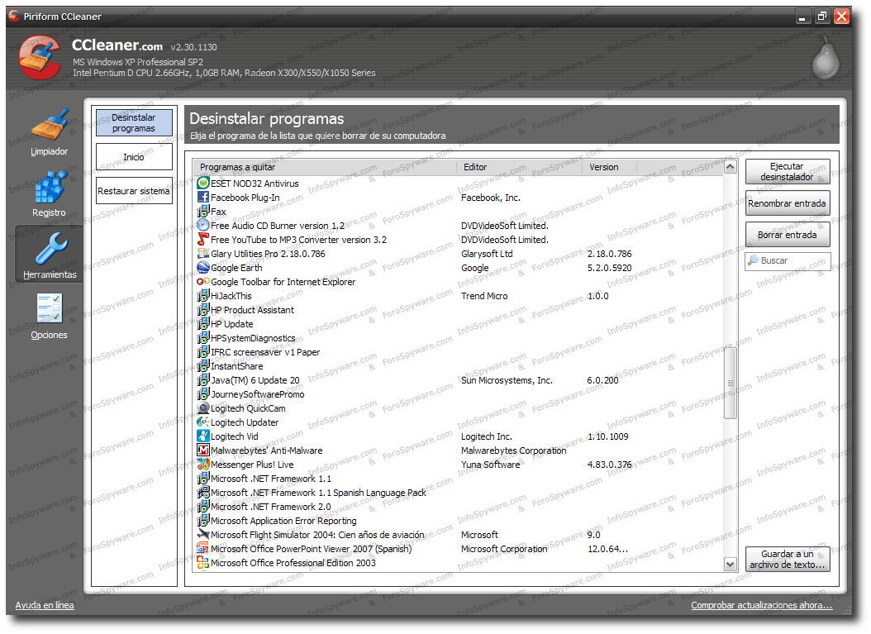Click the Logitech QuickCam icon

pyautogui.click(x=203, y=408)
